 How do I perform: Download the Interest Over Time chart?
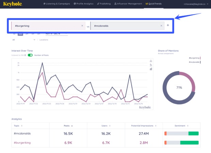pos(151,61)
